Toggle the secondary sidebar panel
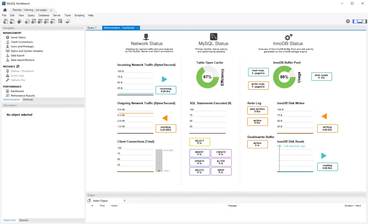The height and width of the screenshot is (224, 368). (x=365, y=21)
